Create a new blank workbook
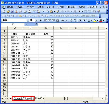Viewport: 109px width, 104px height. [x=4, y=11]
